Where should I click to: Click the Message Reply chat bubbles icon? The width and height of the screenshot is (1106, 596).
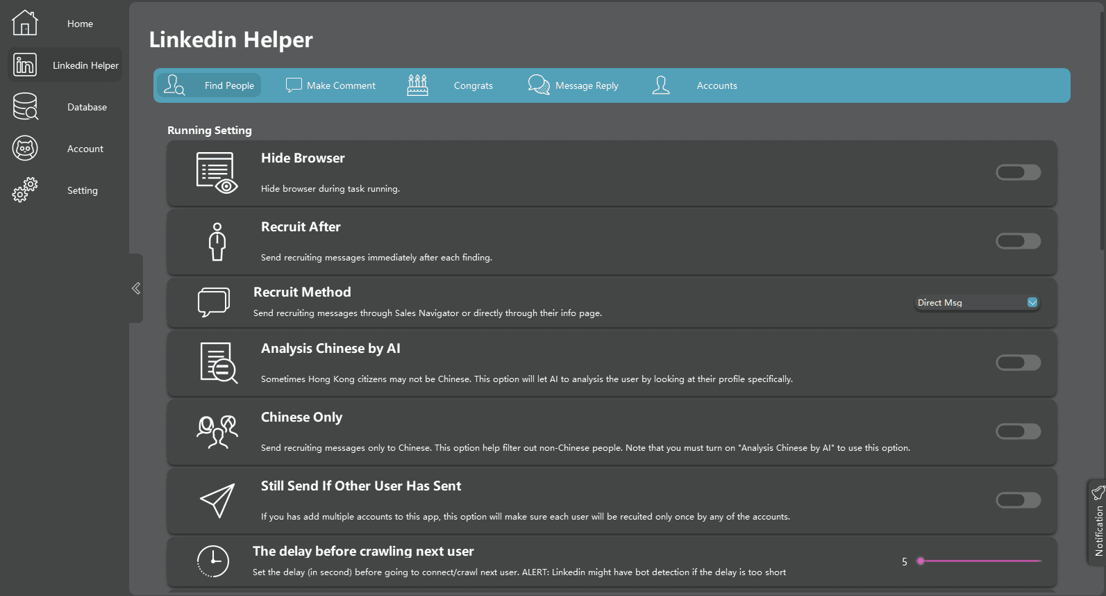pos(539,85)
